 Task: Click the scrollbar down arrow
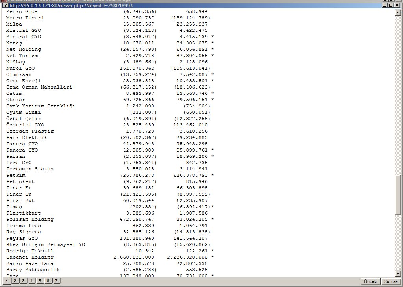coord(398,274)
